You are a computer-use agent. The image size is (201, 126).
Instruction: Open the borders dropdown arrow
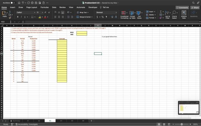[x=35, y=17]
